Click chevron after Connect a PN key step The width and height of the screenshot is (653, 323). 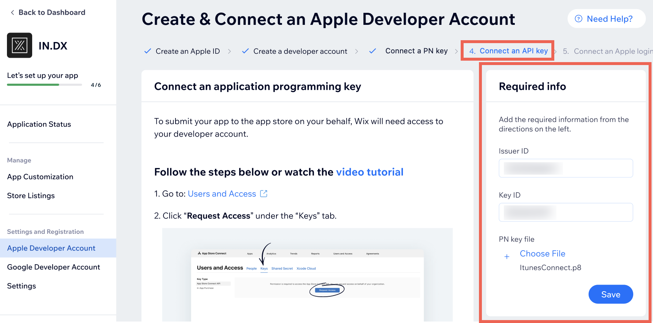[456, 51]
